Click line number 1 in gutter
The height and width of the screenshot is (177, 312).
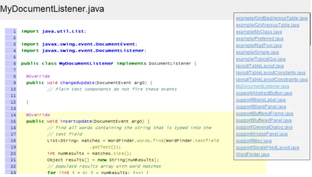click(x=14, y=31)
